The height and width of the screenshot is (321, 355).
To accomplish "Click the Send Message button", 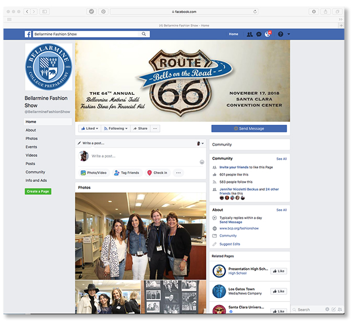I will [x=249, y=129].
